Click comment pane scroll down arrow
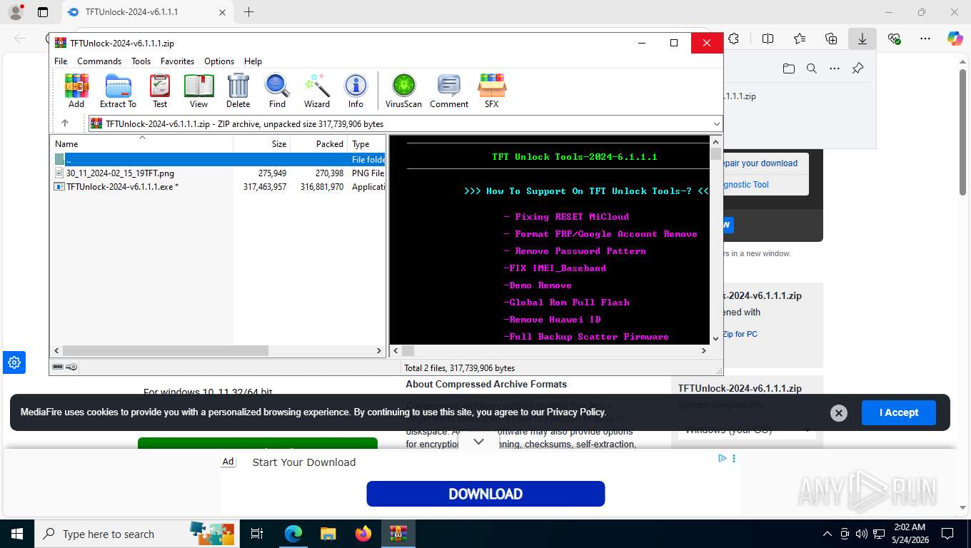Image resolution: width=971 pixels, height=548 pixels. click(x=715, y=339)
